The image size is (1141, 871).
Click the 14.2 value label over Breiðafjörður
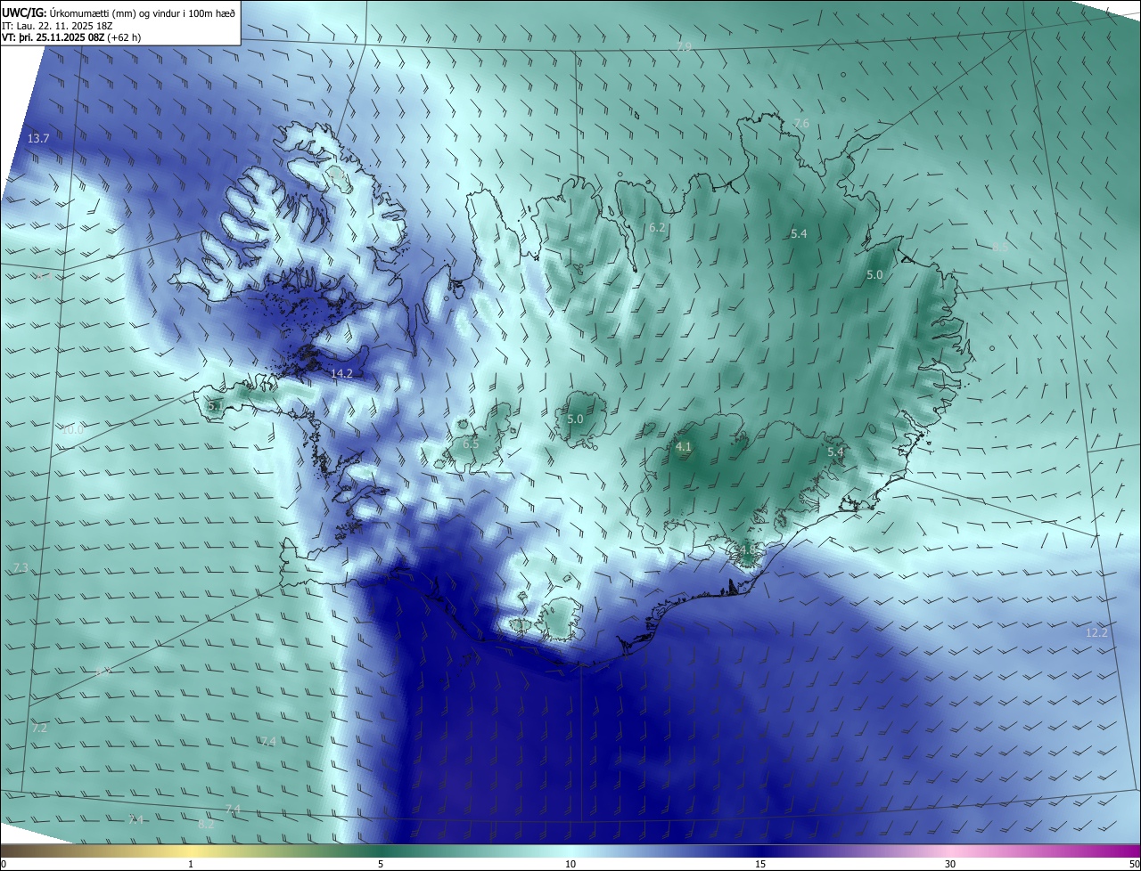point(341,373)
